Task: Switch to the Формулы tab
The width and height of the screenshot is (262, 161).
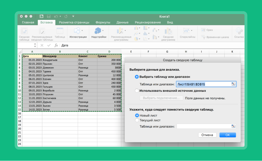Action: click(x=103, y=22)
